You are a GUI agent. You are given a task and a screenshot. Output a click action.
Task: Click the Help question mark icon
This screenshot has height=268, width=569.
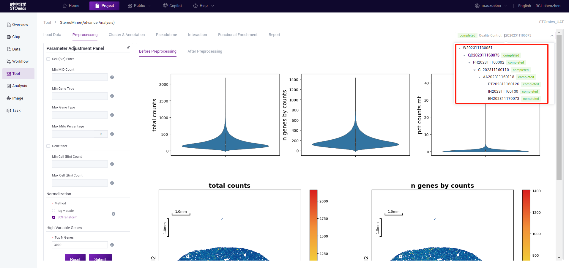coord(196,6)
